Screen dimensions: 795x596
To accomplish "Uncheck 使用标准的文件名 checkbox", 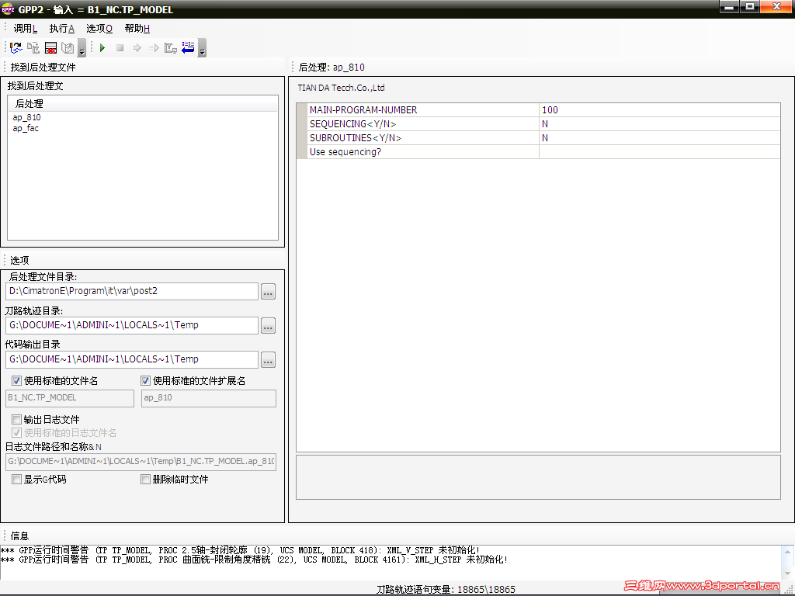I will (x=17, y=380).
